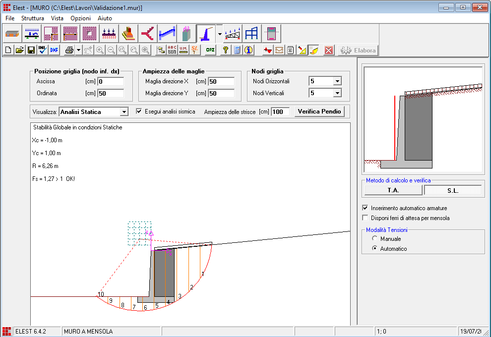The height and width of the screenshot is (337, 491).
Task: Click the red X icon in toolbar
Action: pos(328,50)
